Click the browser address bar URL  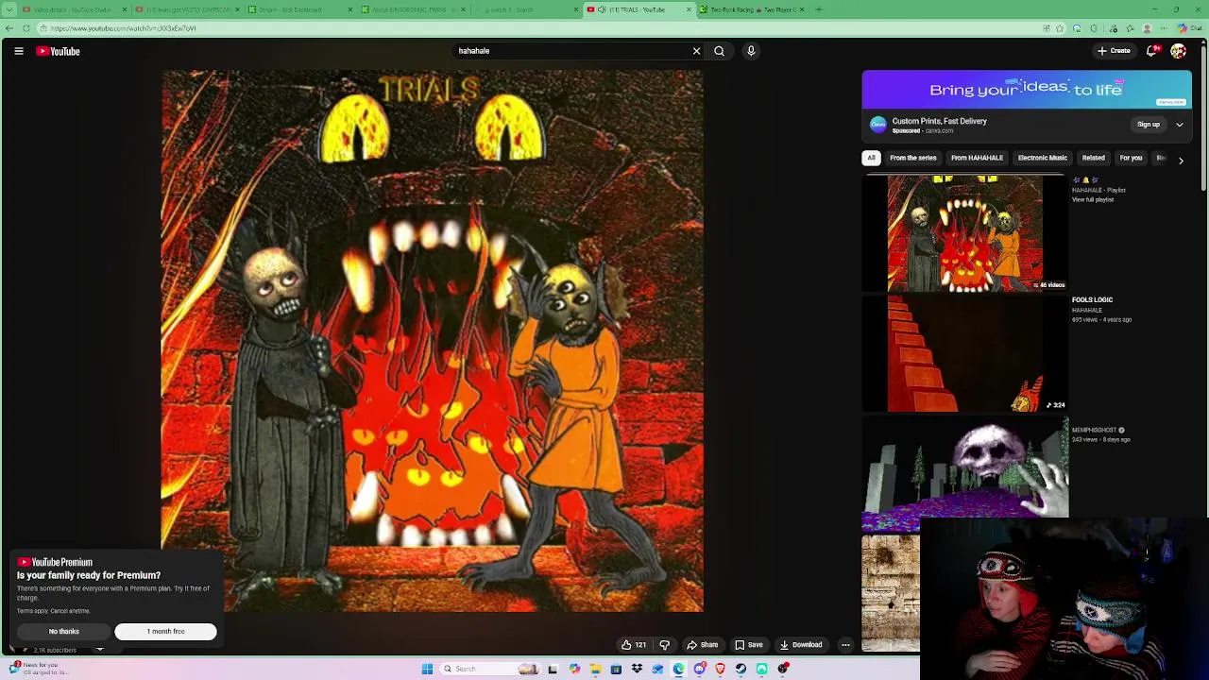(124, 28)
